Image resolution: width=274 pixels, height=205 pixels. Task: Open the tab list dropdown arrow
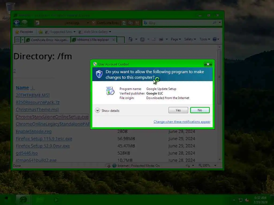tap(22, 40)
